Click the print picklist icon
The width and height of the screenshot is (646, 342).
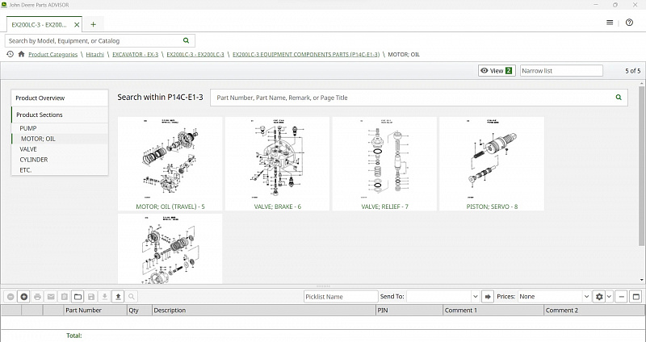pos(37,296)
